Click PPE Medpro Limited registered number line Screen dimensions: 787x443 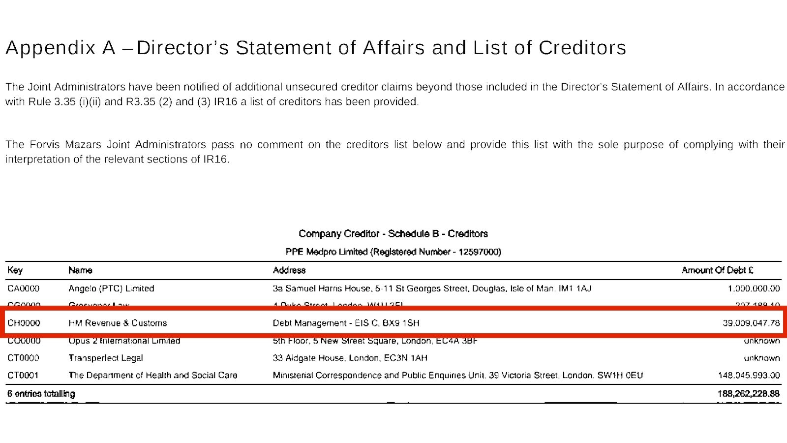393,252
